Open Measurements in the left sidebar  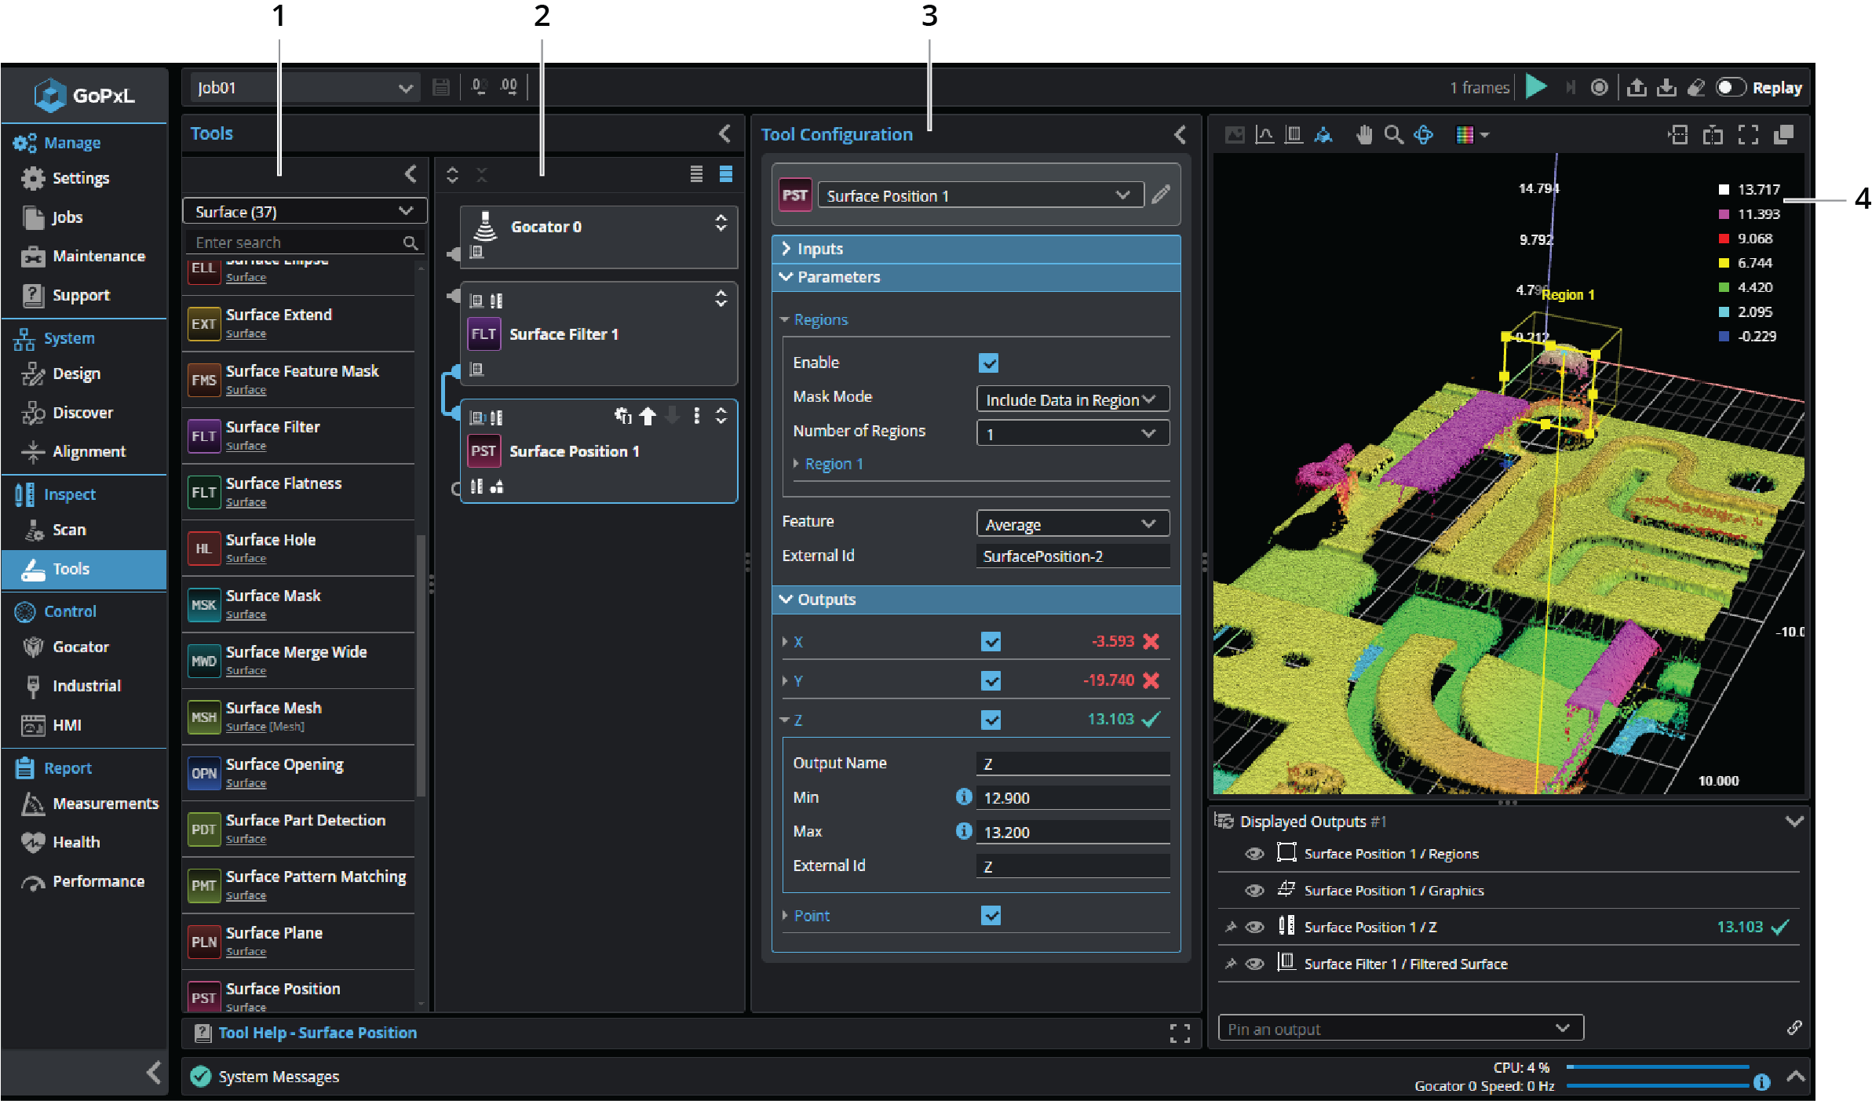(104, 804)
